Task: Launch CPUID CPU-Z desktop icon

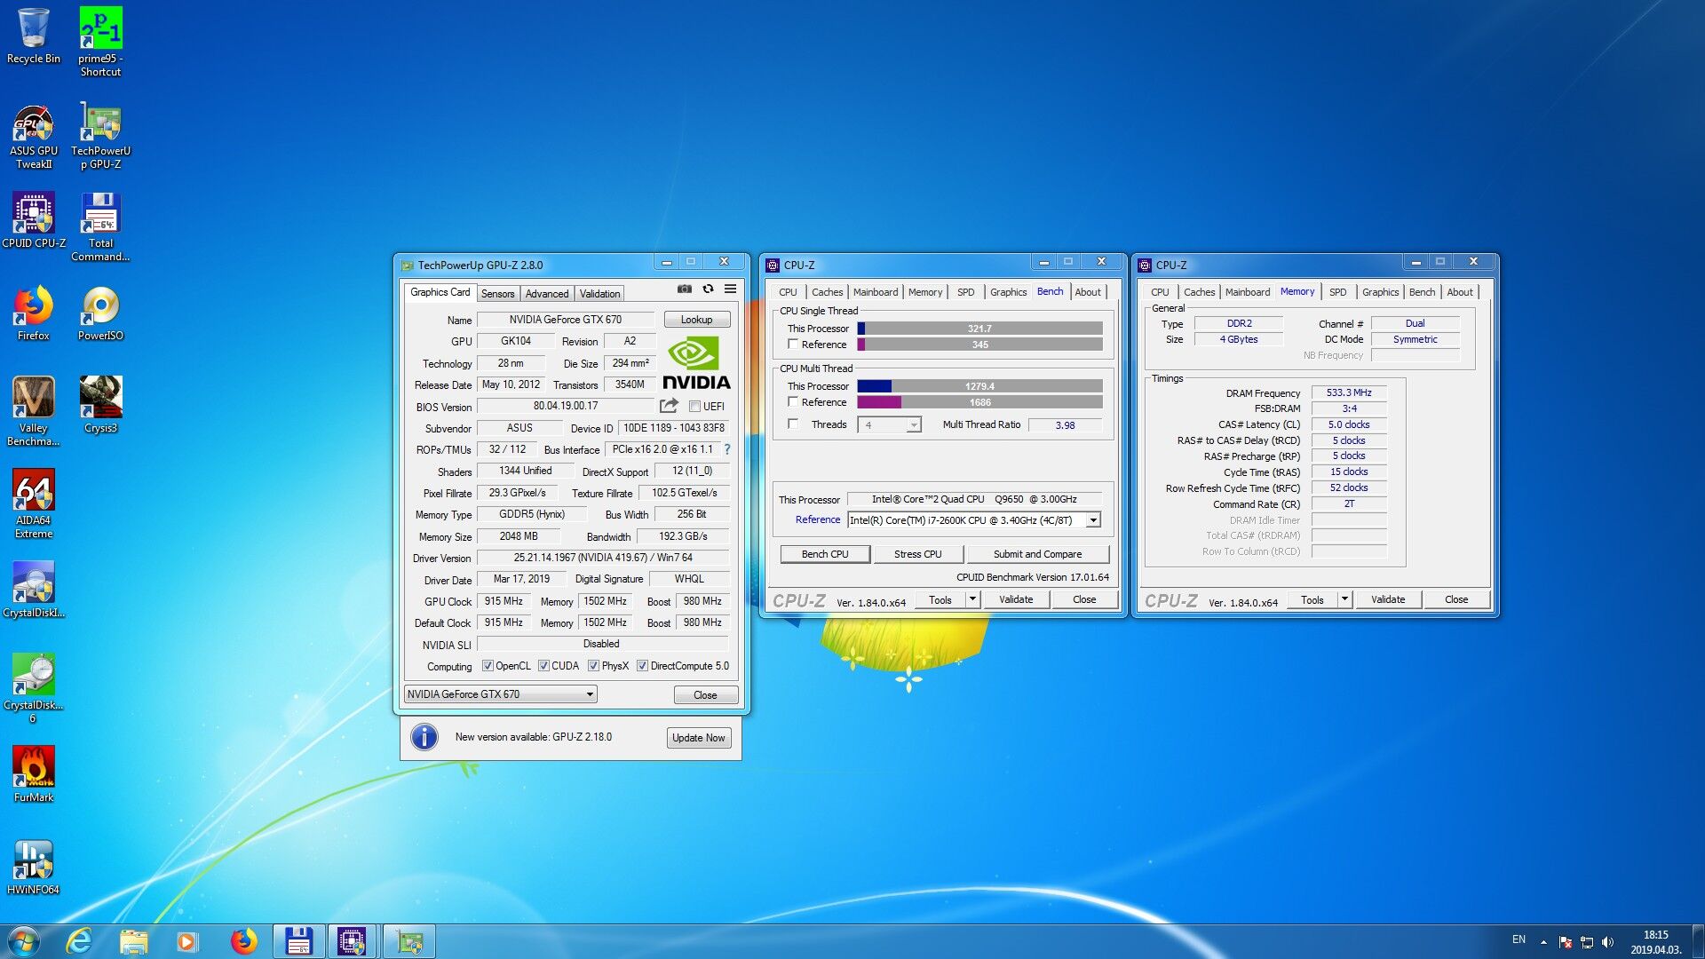Action: [34, 220]
